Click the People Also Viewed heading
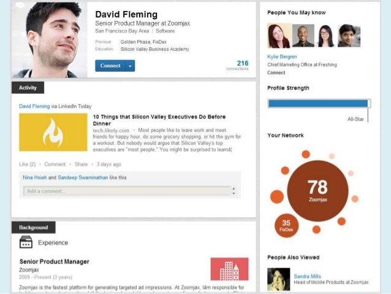Screen dimensions: 391x294 [x=293, y=257]
